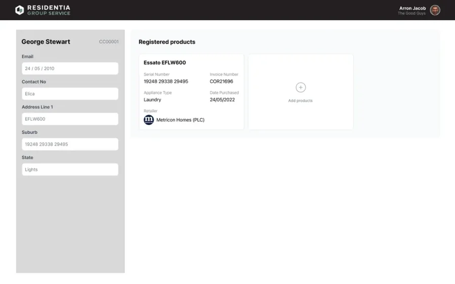Click the Arron Jacob user name
The image size is (455, 284).
pos(413,8)
